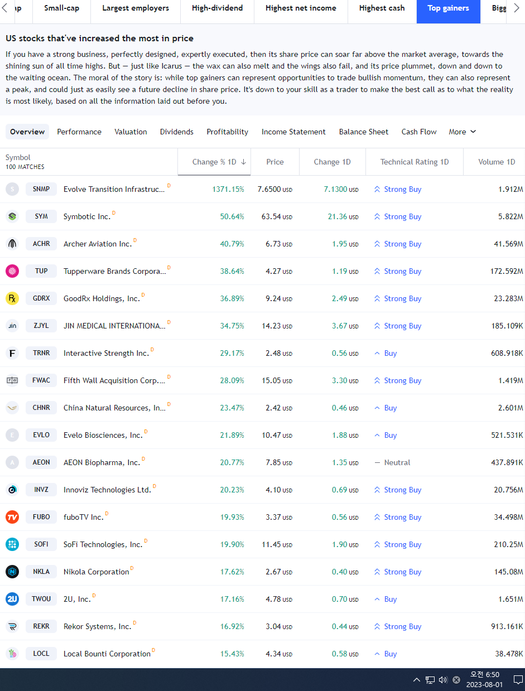Switch to the Balance Sheet column set
The width and height of the screenshot is (525, 691).
click(x=363, y=132)
